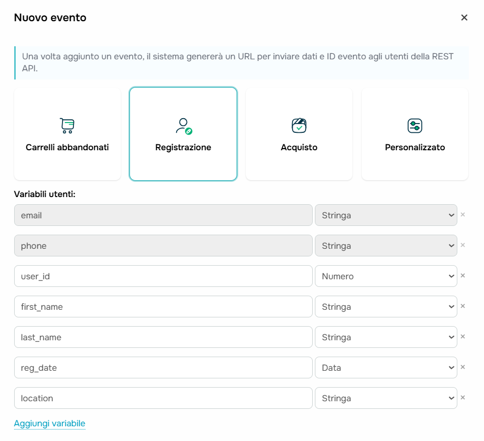The height and width of the screenshot is (441, 484).
Task: Select the Carrelli abbandonati cart icon
Action: point(67,126)
